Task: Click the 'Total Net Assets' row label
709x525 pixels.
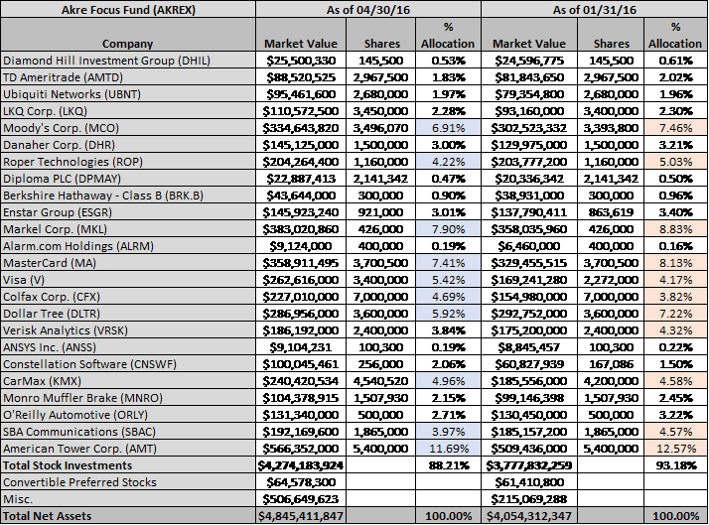Action: pos(128,516)
